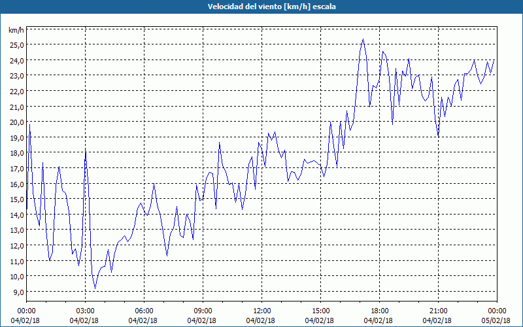Click the "12:00" time label
Image resolution: width=523 pixels, height=327 pixels.
[x=262, y=311]
